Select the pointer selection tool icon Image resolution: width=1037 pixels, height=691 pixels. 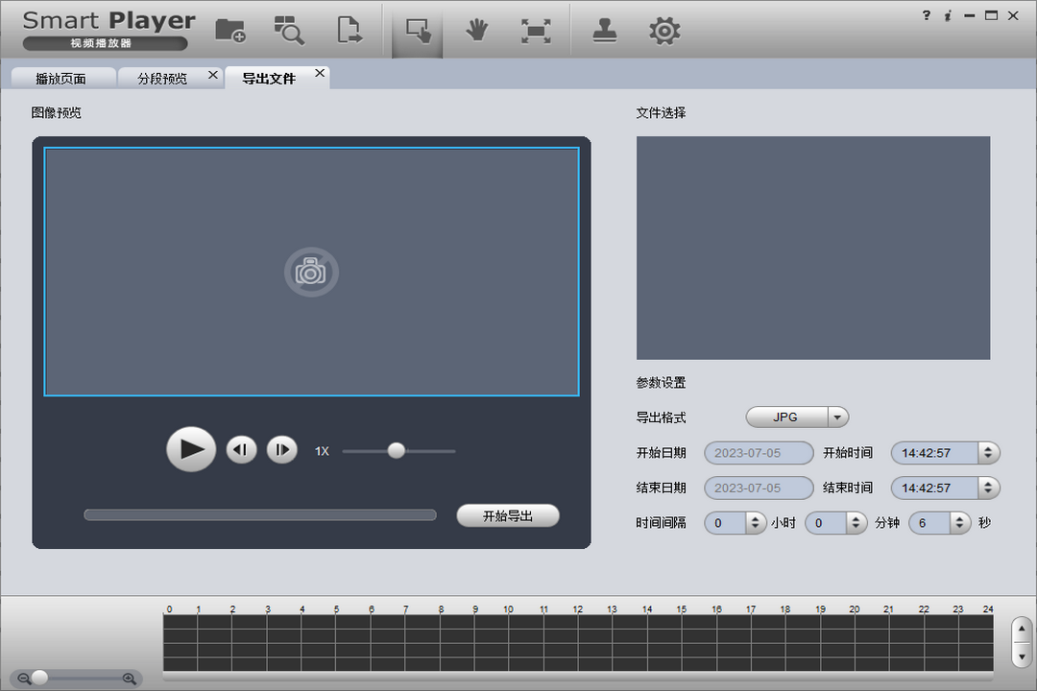point(418,31)
